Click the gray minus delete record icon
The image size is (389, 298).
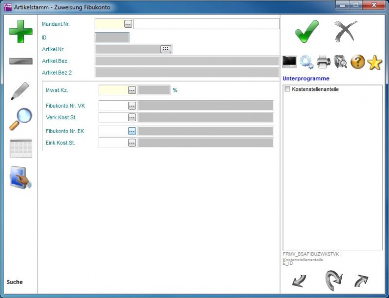pos(20,62)
